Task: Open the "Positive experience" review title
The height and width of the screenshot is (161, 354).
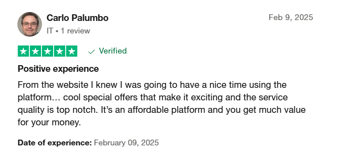Action: (58, 69)
